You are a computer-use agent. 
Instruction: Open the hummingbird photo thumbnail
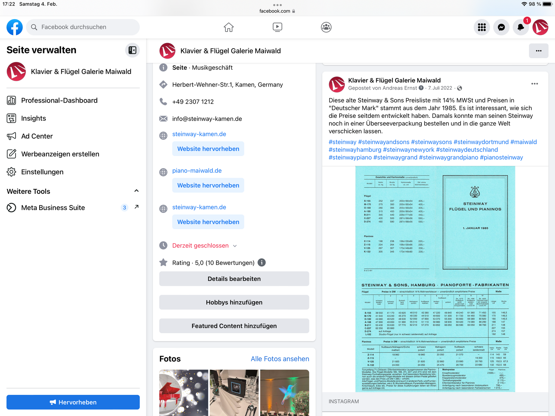pos(284,392)
